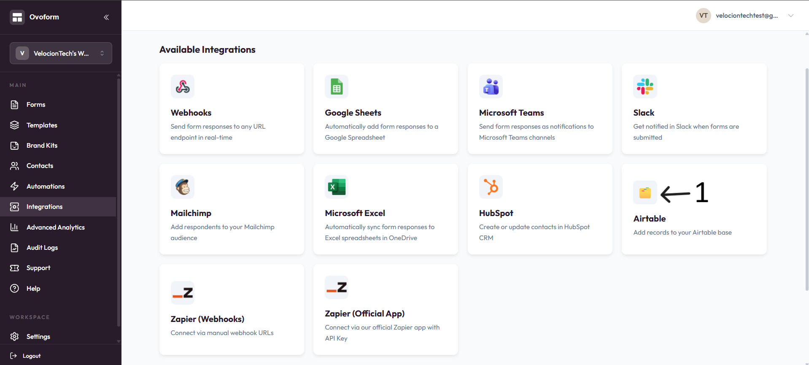Click the Brand Kits icon
The width and height of the screenshot is (809, 365).
click(14, 146)
